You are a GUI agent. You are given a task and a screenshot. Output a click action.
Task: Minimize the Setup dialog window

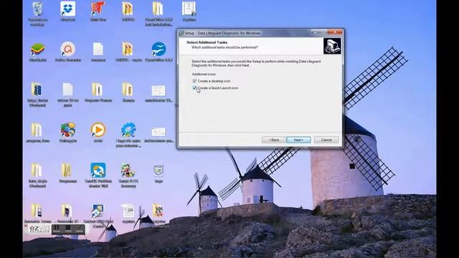point(316,32)
